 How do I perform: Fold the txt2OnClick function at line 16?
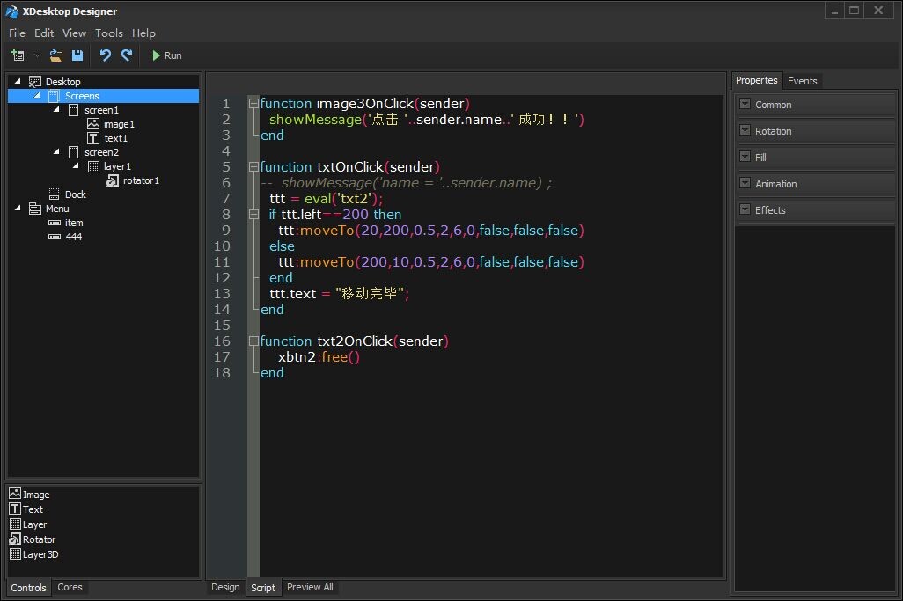tap(253, 341)
